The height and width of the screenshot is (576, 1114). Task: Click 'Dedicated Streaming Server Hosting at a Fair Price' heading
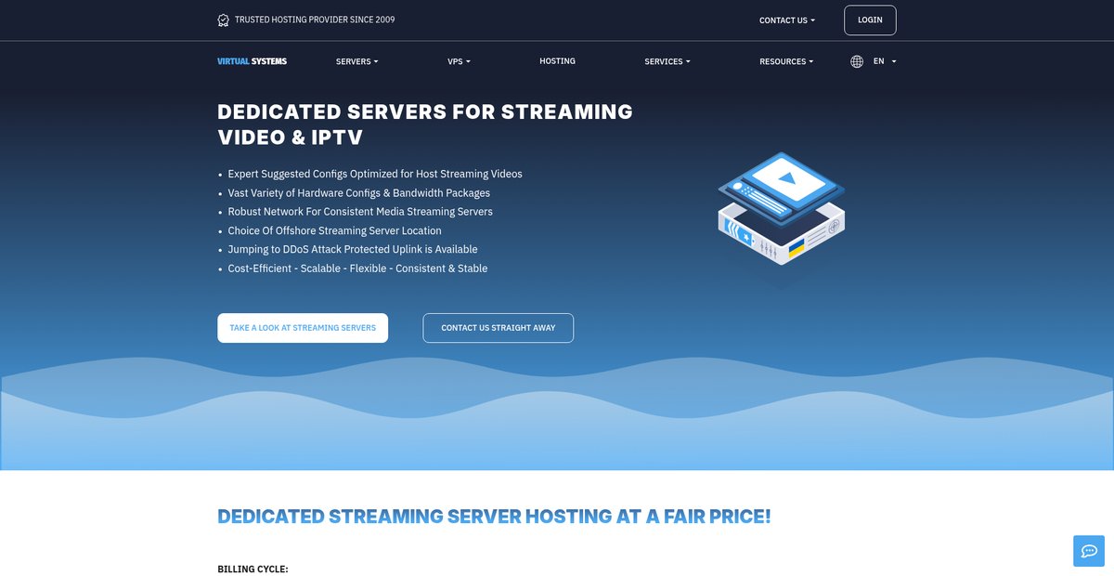pyautogui.click(x=494, y=517)
